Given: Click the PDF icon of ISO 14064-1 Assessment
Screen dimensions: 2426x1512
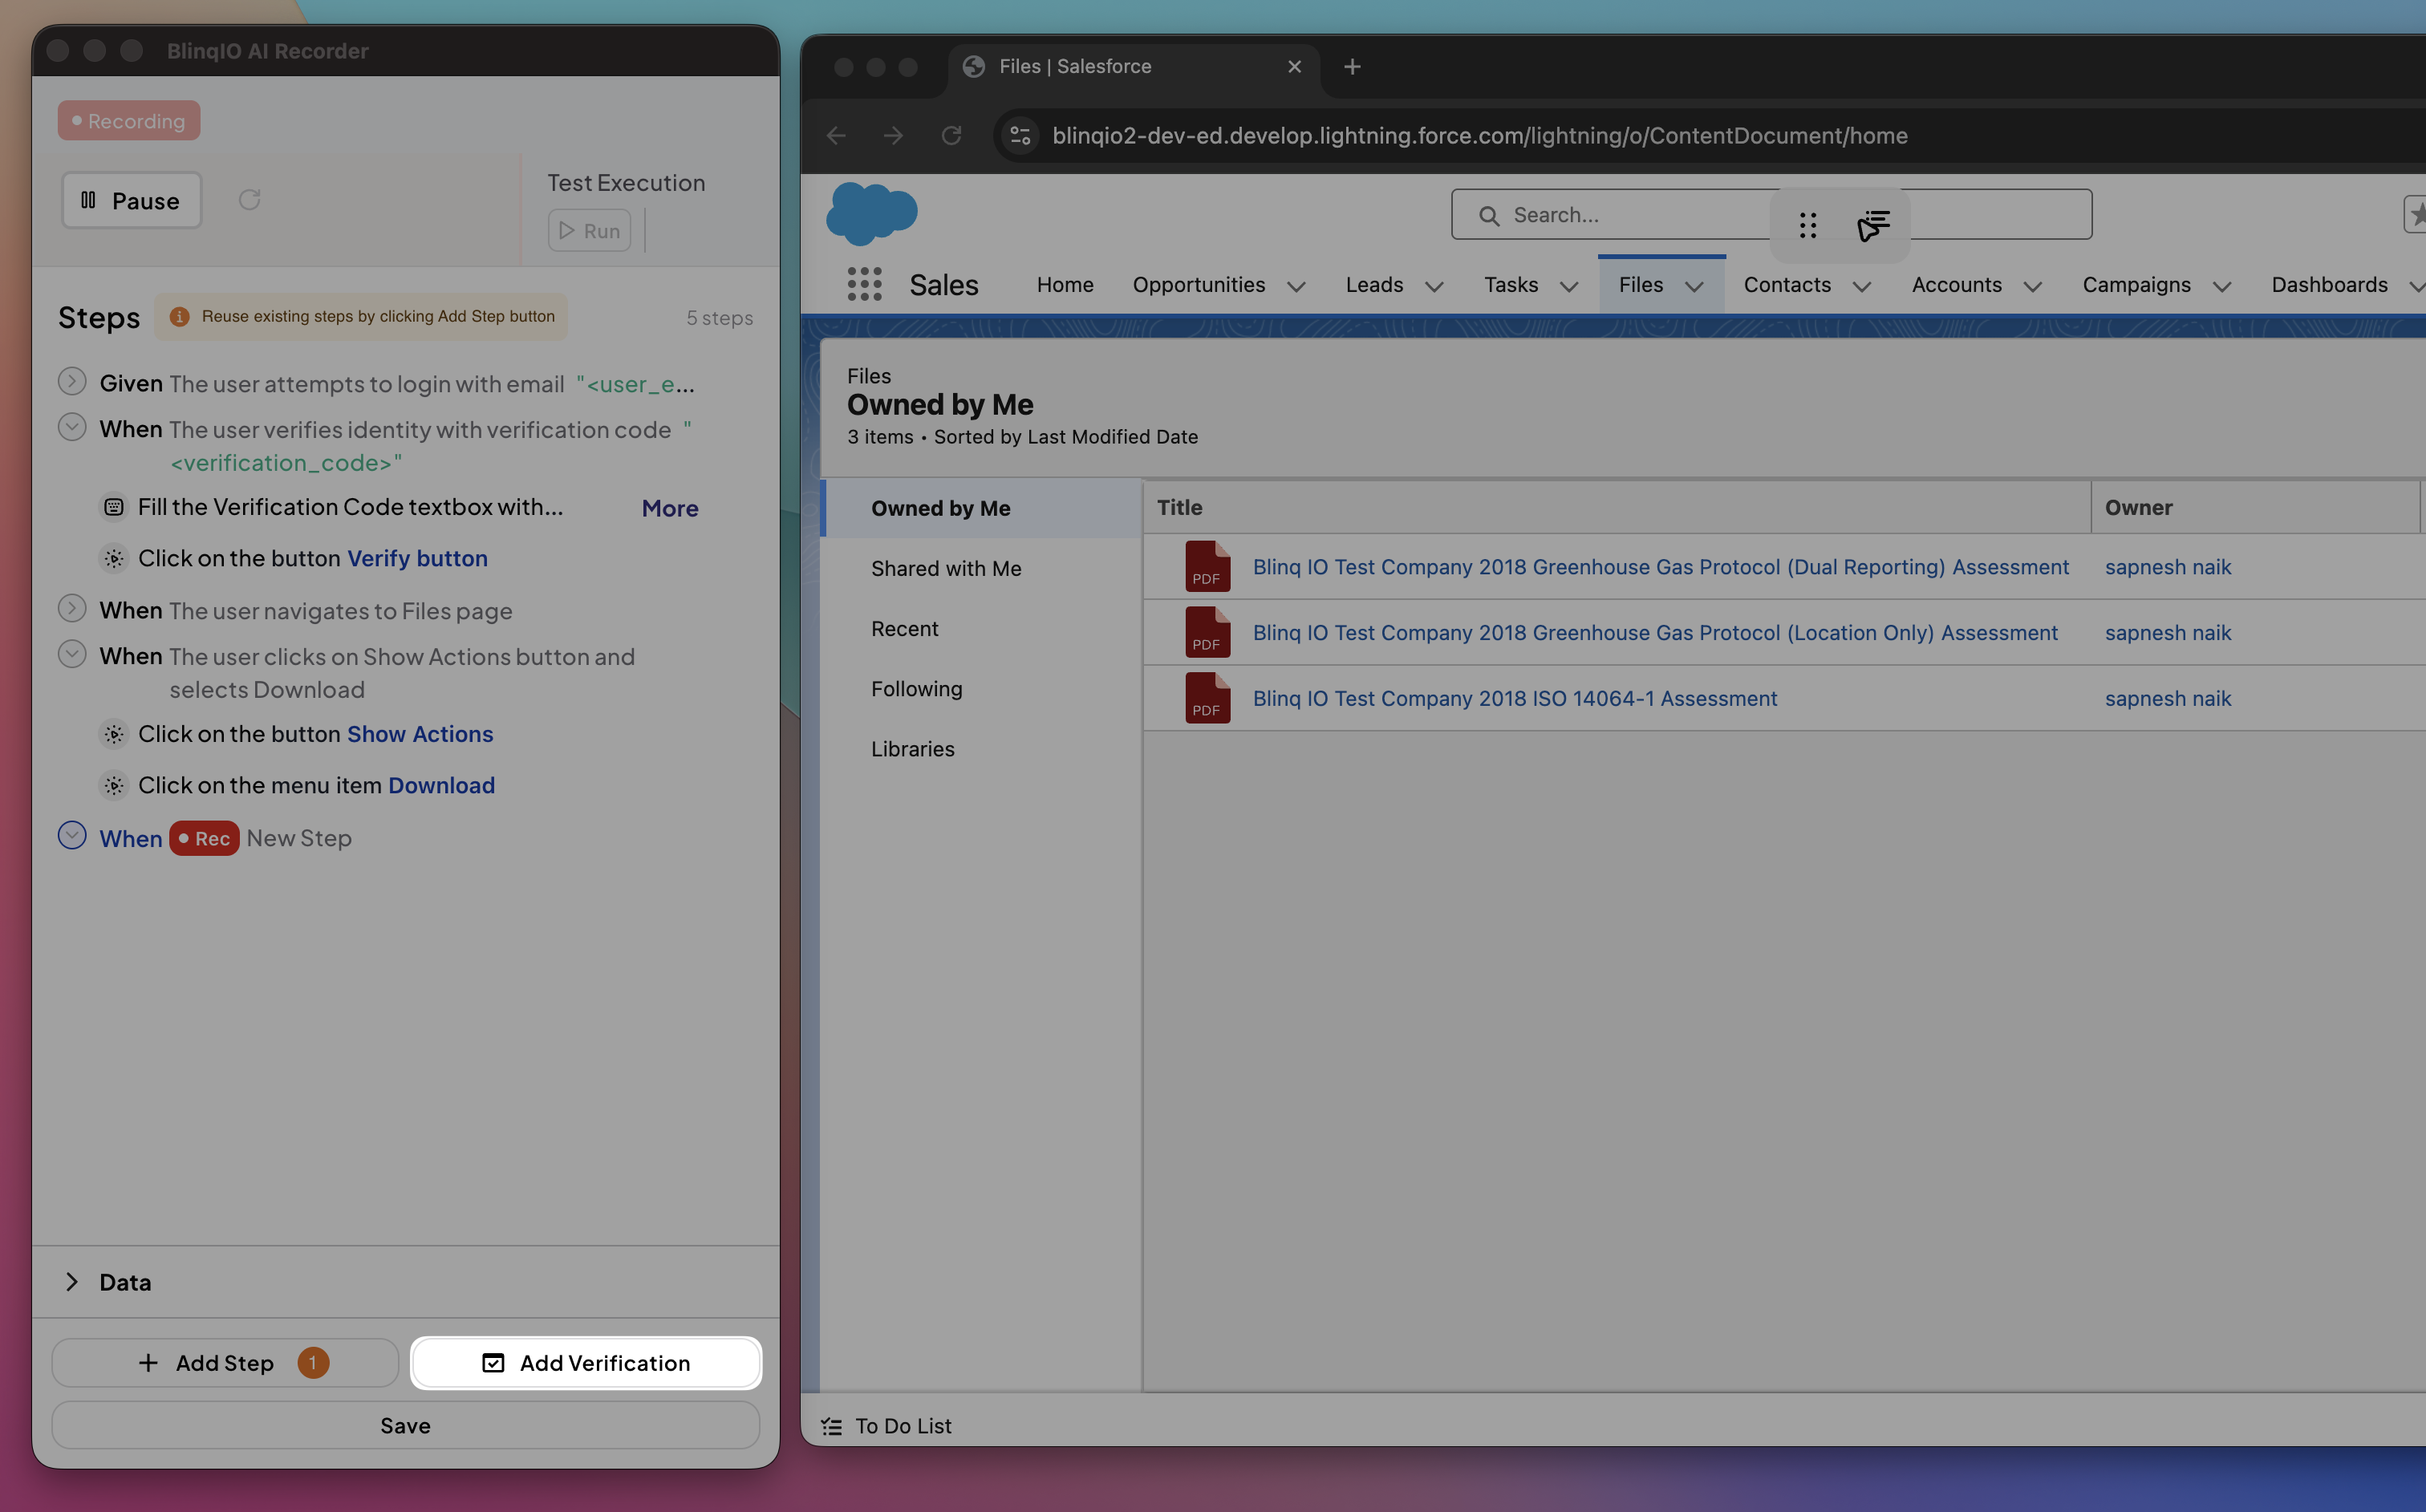Looking at the screenshot, I should [x=1207, y=698].
